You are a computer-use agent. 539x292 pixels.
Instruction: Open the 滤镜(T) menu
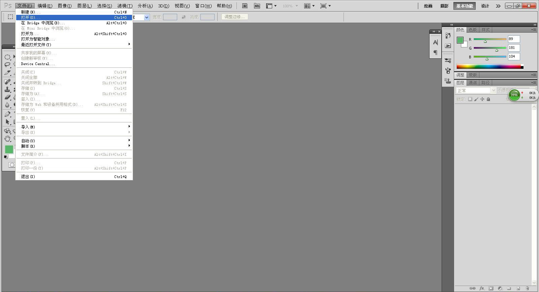point(125,6)
